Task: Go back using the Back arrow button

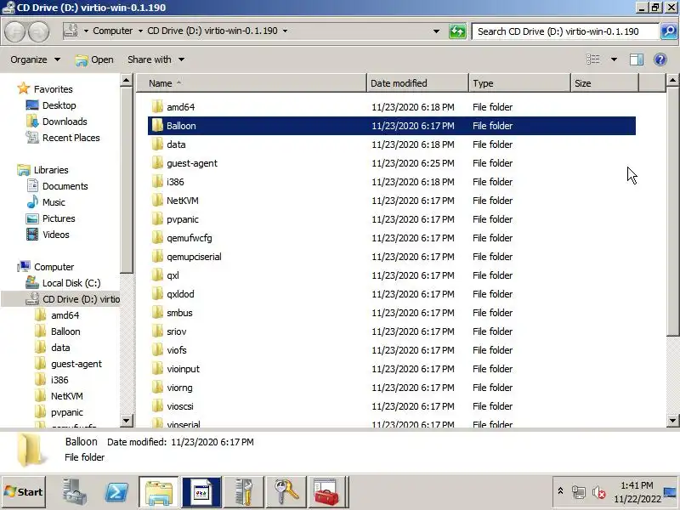Action: pos(15,31)
